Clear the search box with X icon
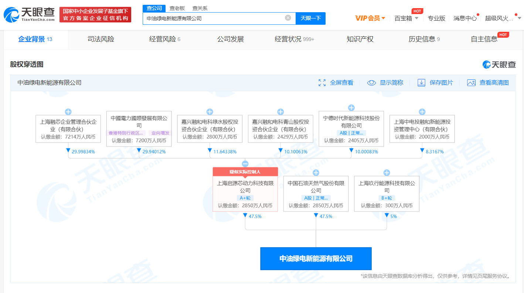This screenshot has height=293, width=524. pos(288,18)
